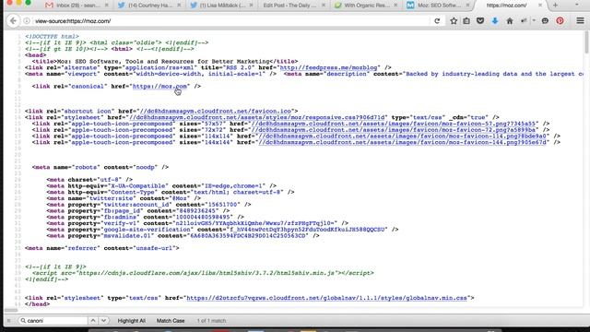Open the globalnav.min.css link

point(326,298)
